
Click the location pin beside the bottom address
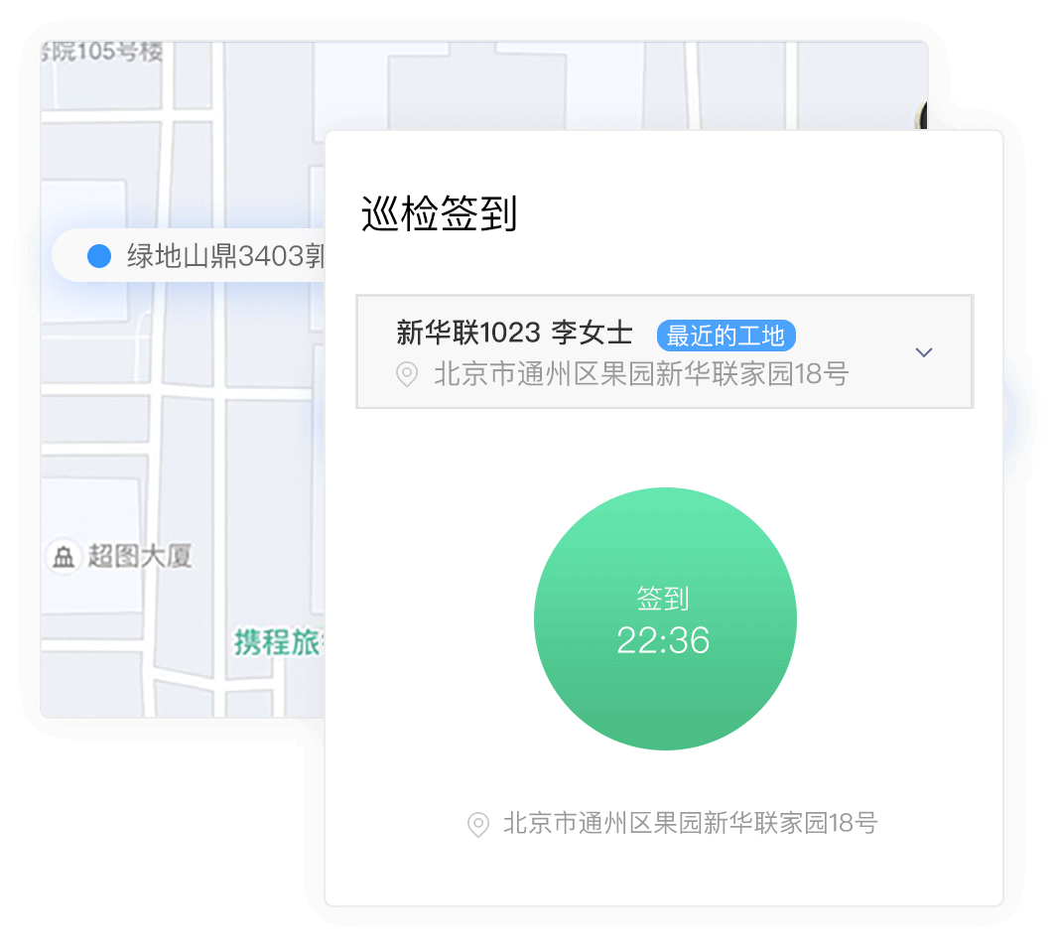tap(478, 824)
